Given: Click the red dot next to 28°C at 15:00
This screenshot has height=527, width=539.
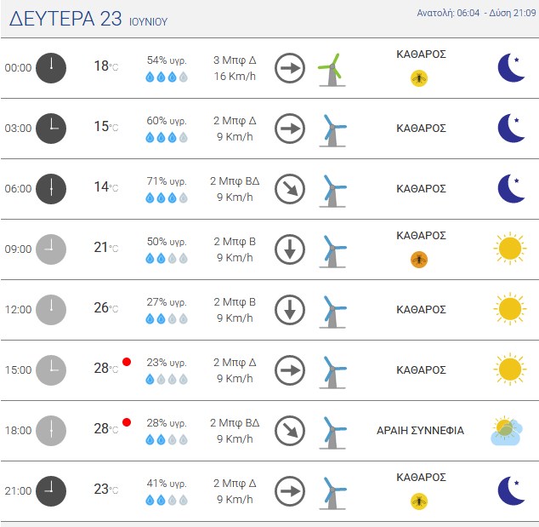Looking at the screenshot, I should [127, 362].
